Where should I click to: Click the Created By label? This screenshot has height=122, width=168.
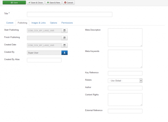(x=9, y=52)
